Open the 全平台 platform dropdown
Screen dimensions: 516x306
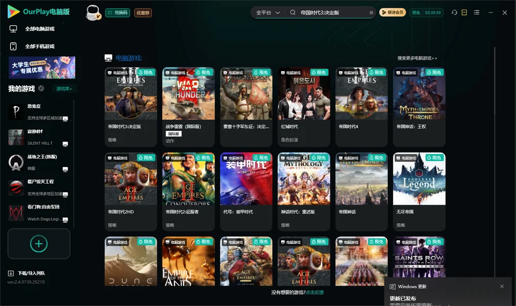click(268, 12)
